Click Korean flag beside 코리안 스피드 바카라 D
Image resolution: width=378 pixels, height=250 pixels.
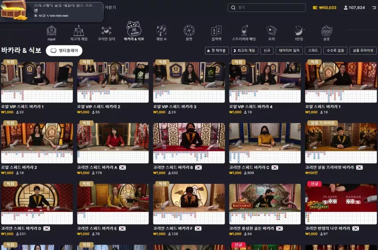tap(47, 228)
